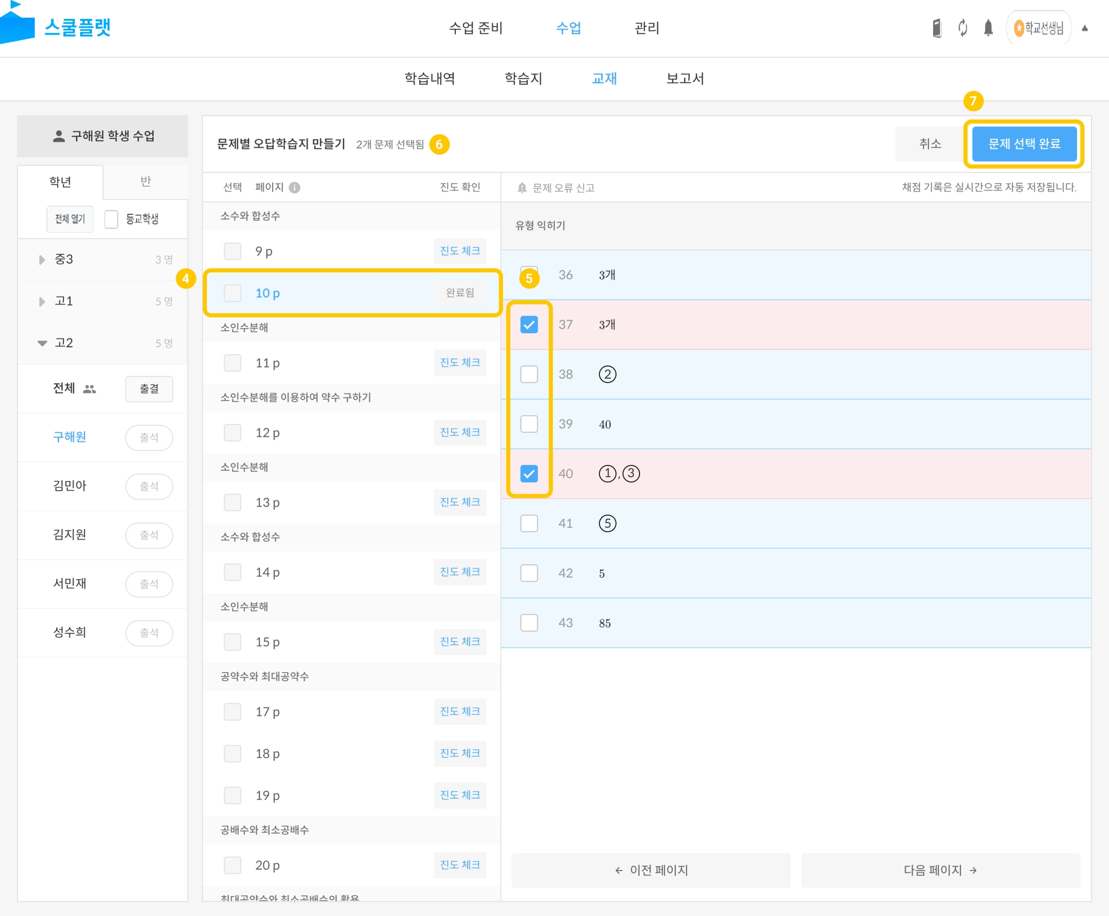Check the 등교학생 checkbox

point(112,219)
